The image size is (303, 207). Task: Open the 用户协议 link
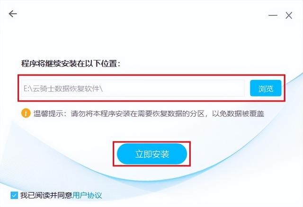tap(87, 195)
